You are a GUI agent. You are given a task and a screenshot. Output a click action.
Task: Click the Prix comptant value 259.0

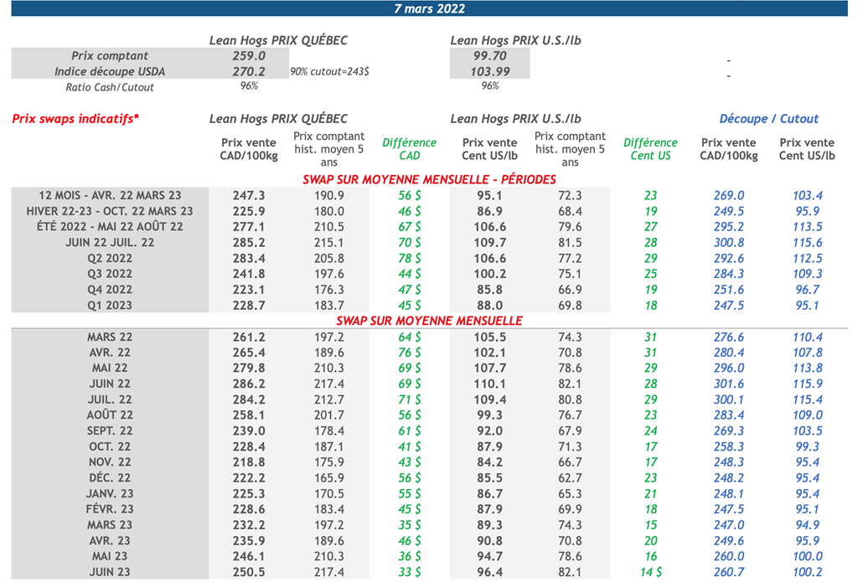point(249,56)
